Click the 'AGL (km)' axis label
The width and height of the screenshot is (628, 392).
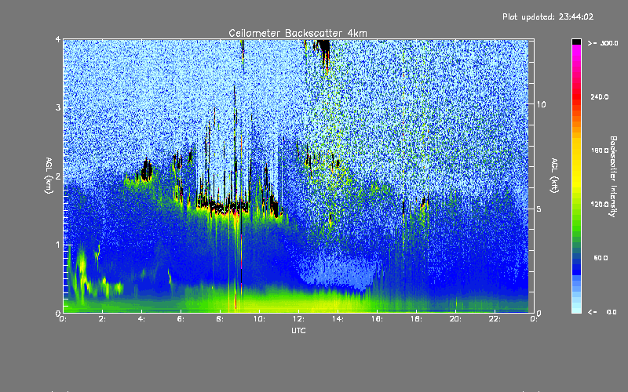pyautogui.click(x=49, y=176)
